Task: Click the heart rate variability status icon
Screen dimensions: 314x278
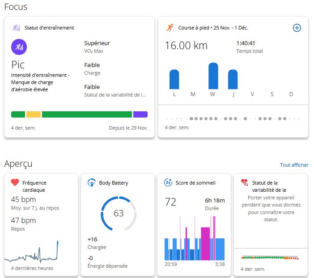Action: pos(244,182)
